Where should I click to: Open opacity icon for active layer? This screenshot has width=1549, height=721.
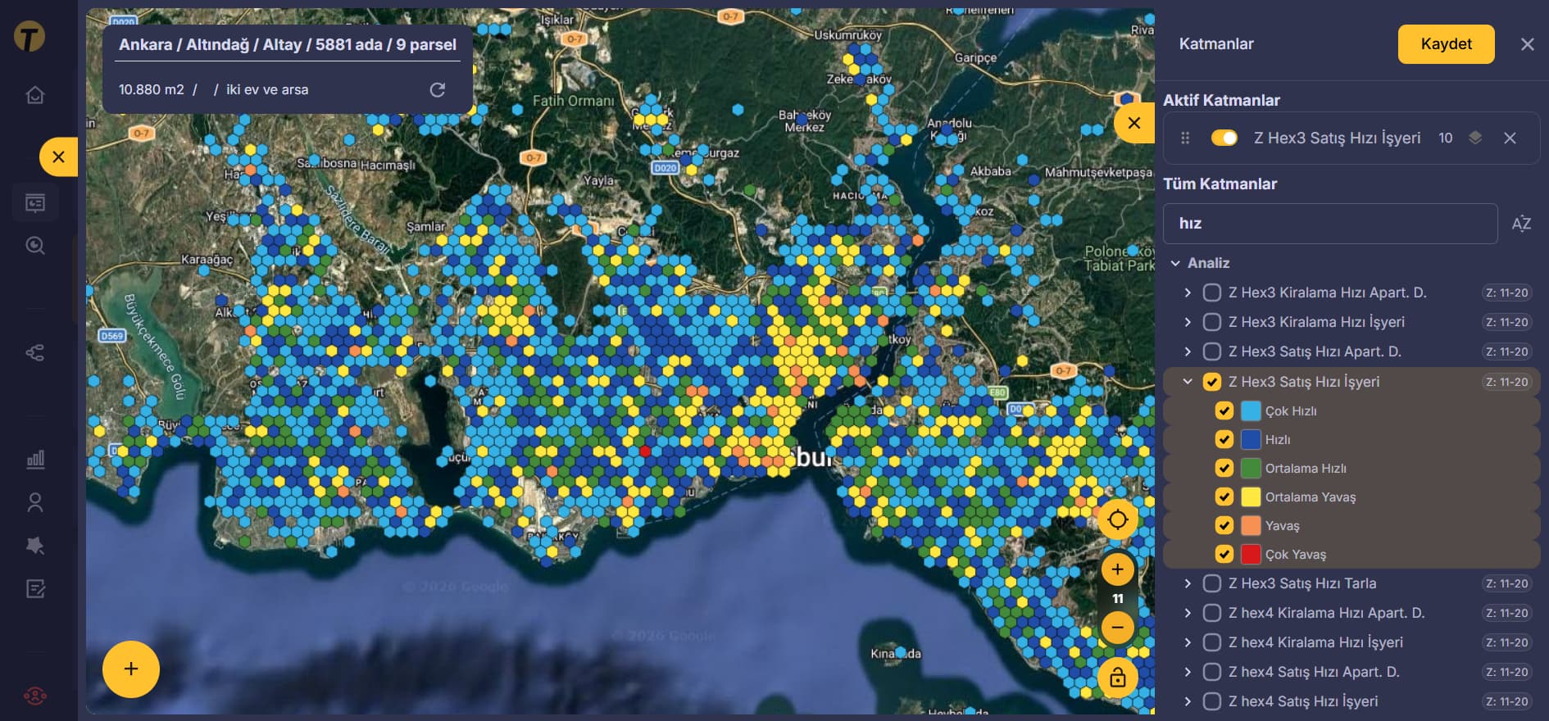click(1475, 138)
